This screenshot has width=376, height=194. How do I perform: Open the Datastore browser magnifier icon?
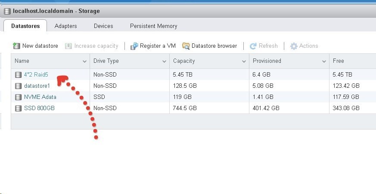coord(186,46)
